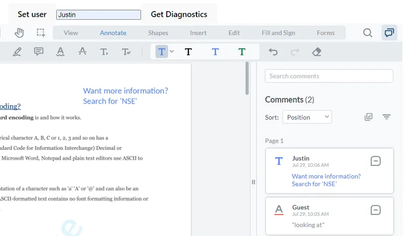Pick the black free text preset

(x=188, y=52)
